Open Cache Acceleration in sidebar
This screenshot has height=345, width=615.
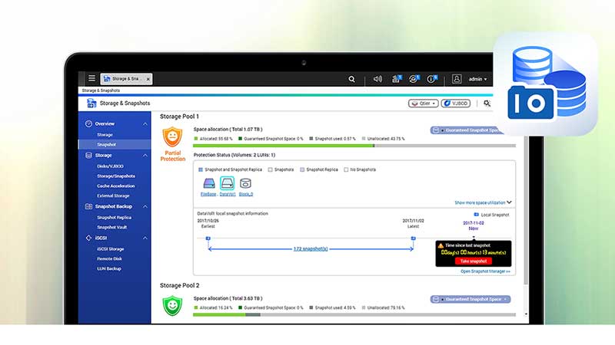point(116,186)
